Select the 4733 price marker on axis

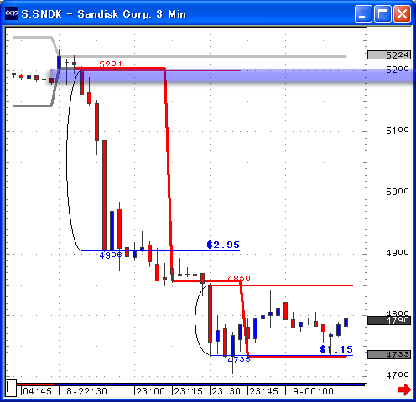tap(389, 355)
